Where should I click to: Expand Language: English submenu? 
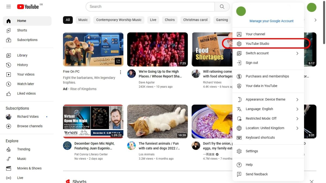(268, 109)
